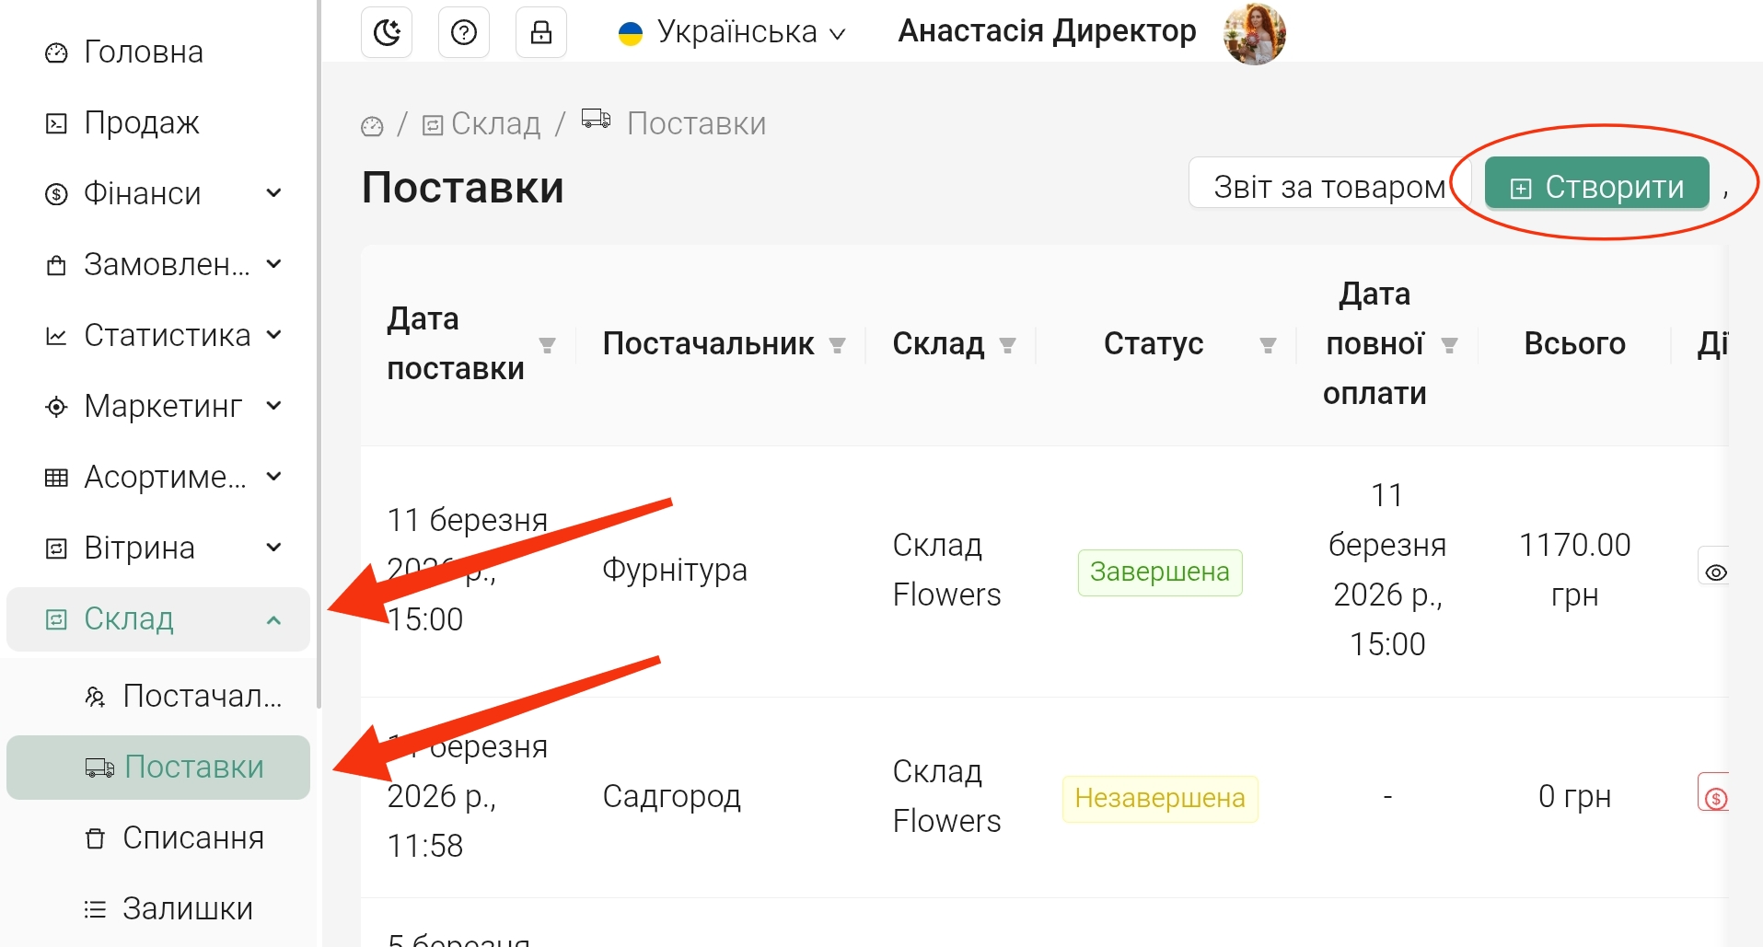The height and width of the screenshot is (947, 1763).
Task: Filter the Статус column
Action: click(1268, 345)
